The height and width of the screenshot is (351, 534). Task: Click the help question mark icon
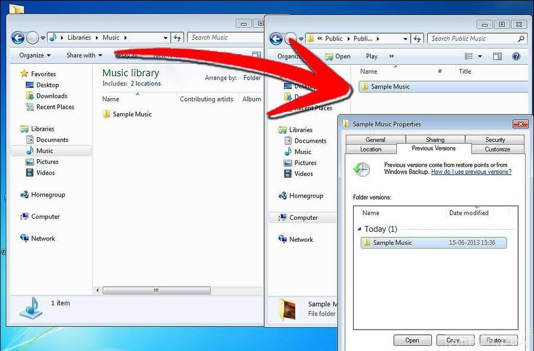pyautogui.click(x=516, y=56)
